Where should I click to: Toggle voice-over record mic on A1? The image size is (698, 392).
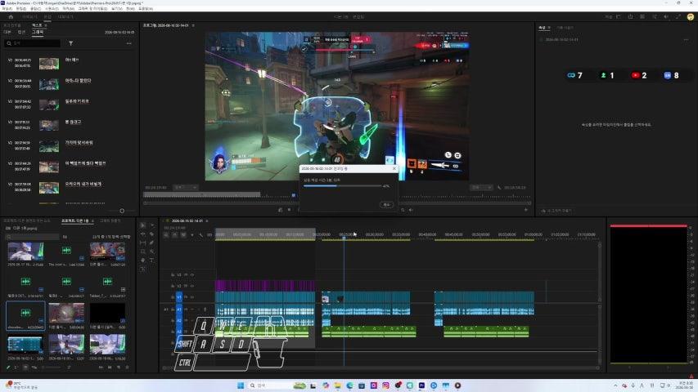(x=205, y=310)
